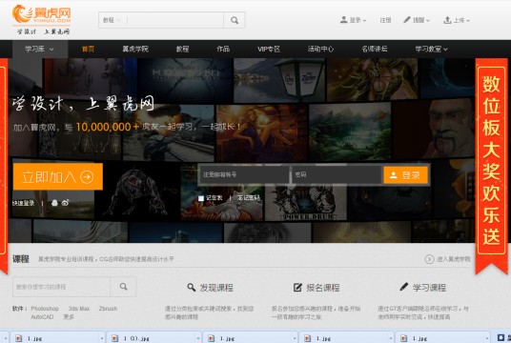511x343 pixels.
Task: Focus the header search text box
Action: 175,20
